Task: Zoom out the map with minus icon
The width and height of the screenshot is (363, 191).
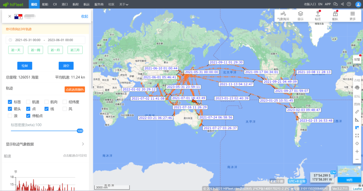Action: tap(357, 159)
